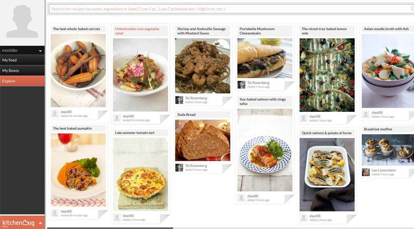This screenshot has height=229, width=414.
Task: Expand the moshiko user dropdown arrow
Action: click(x=40, y=51)
